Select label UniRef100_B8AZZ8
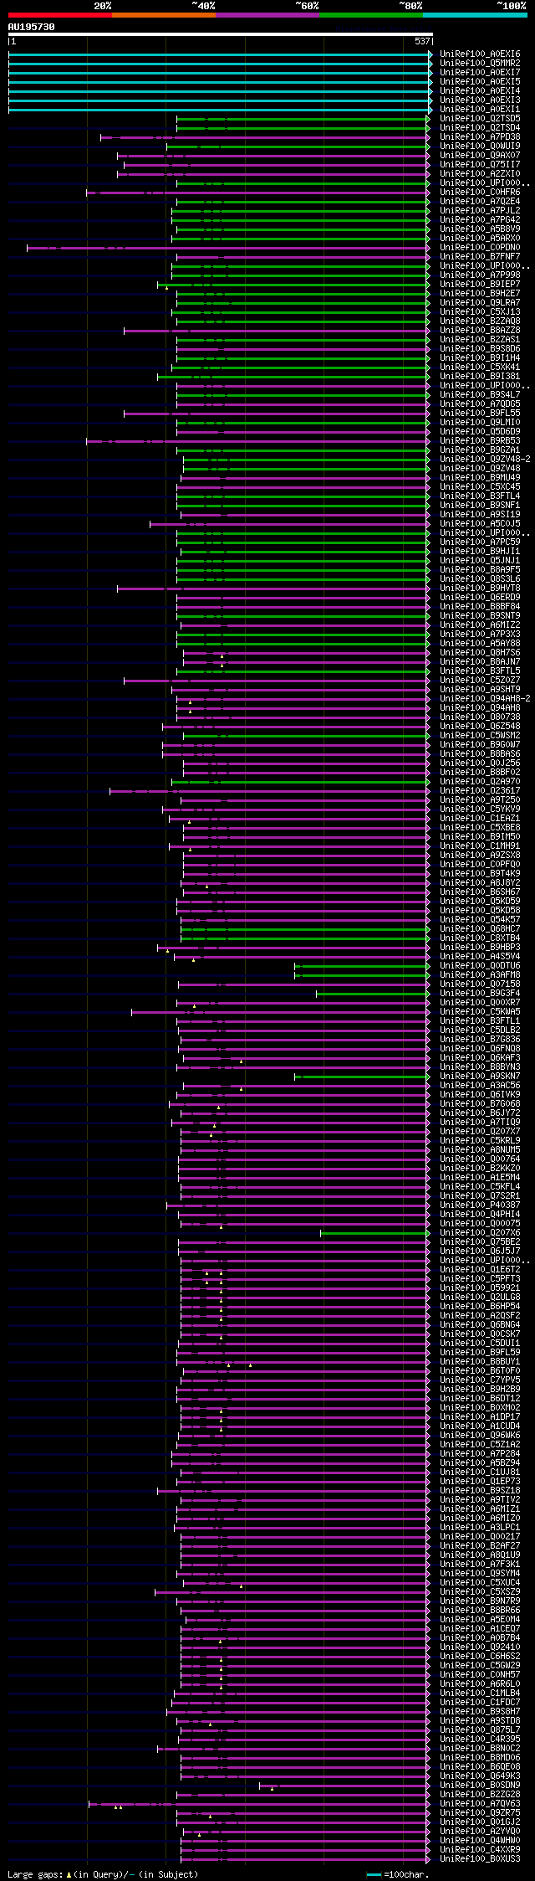The width and height of the screenshot is (535, 1881). (x=480, y=331)
